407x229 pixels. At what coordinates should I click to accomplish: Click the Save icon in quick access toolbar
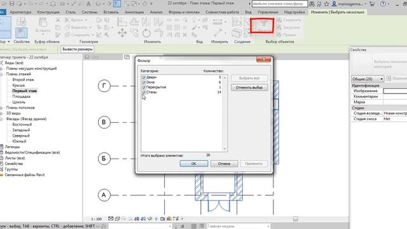click(12, 4)
